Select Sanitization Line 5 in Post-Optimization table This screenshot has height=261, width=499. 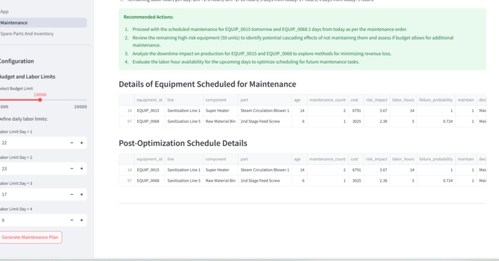(184, 181)
